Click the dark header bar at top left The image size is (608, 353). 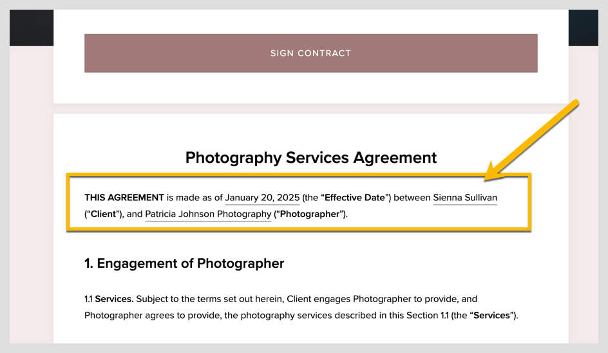(31, 27)
